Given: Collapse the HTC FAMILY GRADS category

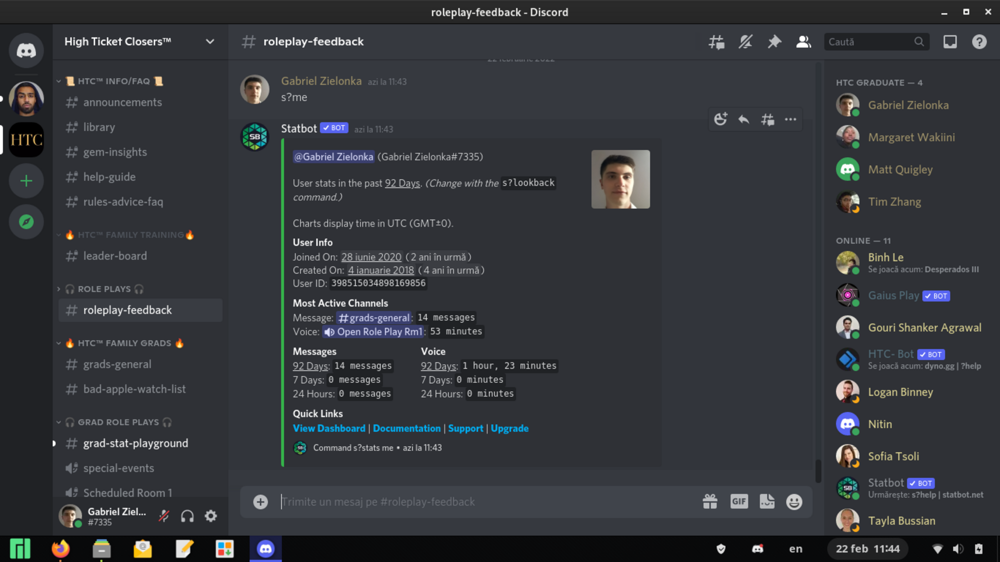Looking at the screenshot, I should (x=124, y=343).
